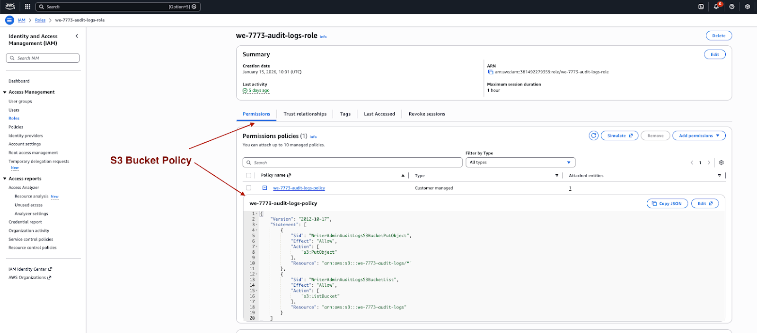Viewport: 757px width, 333px height.
Task: Go to next page of policies
Action: [x=709, y=162]
